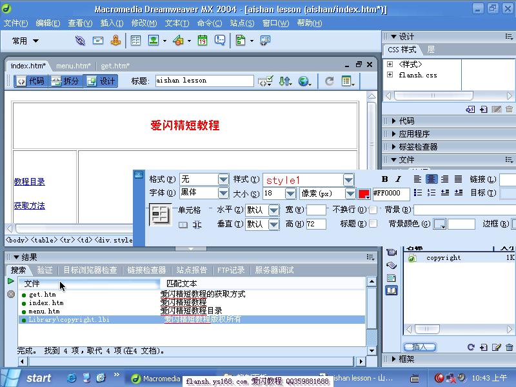Image resolution: width=516 pixels, height=387 pixels.
Task: Insert a named anchor
Action: click(115, 41)
